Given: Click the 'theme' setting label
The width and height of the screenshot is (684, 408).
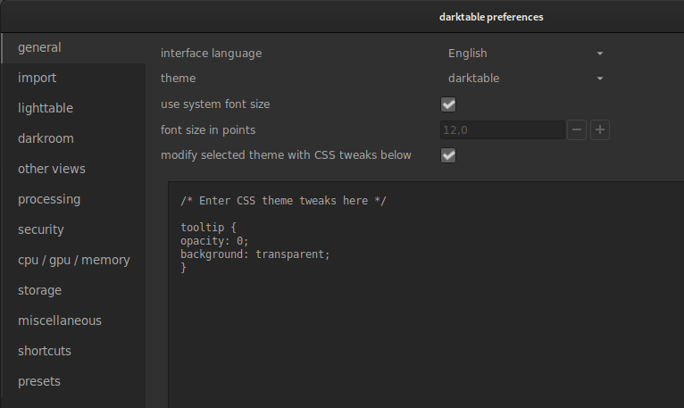Looking at the screenshot, I should point(178,79).
